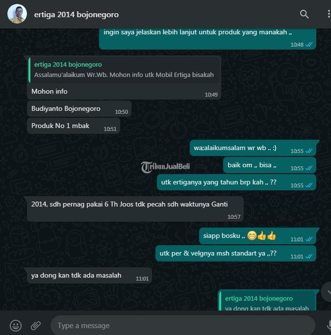331x335 pixels.
Task: Open the search in chat icon
Action: (x=304, y=14)
